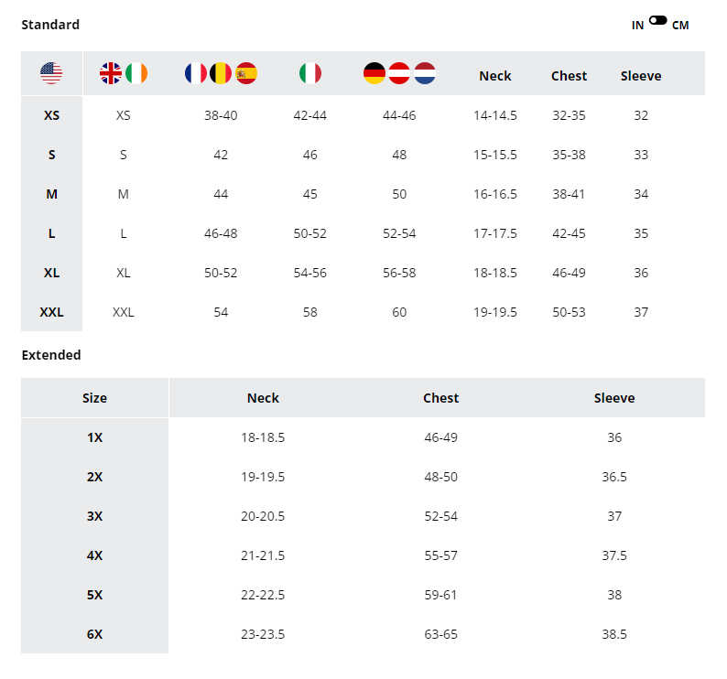Viewport: 727px width, 679px height.
Task: Click the France flag icon
Action: pos(196,73)
